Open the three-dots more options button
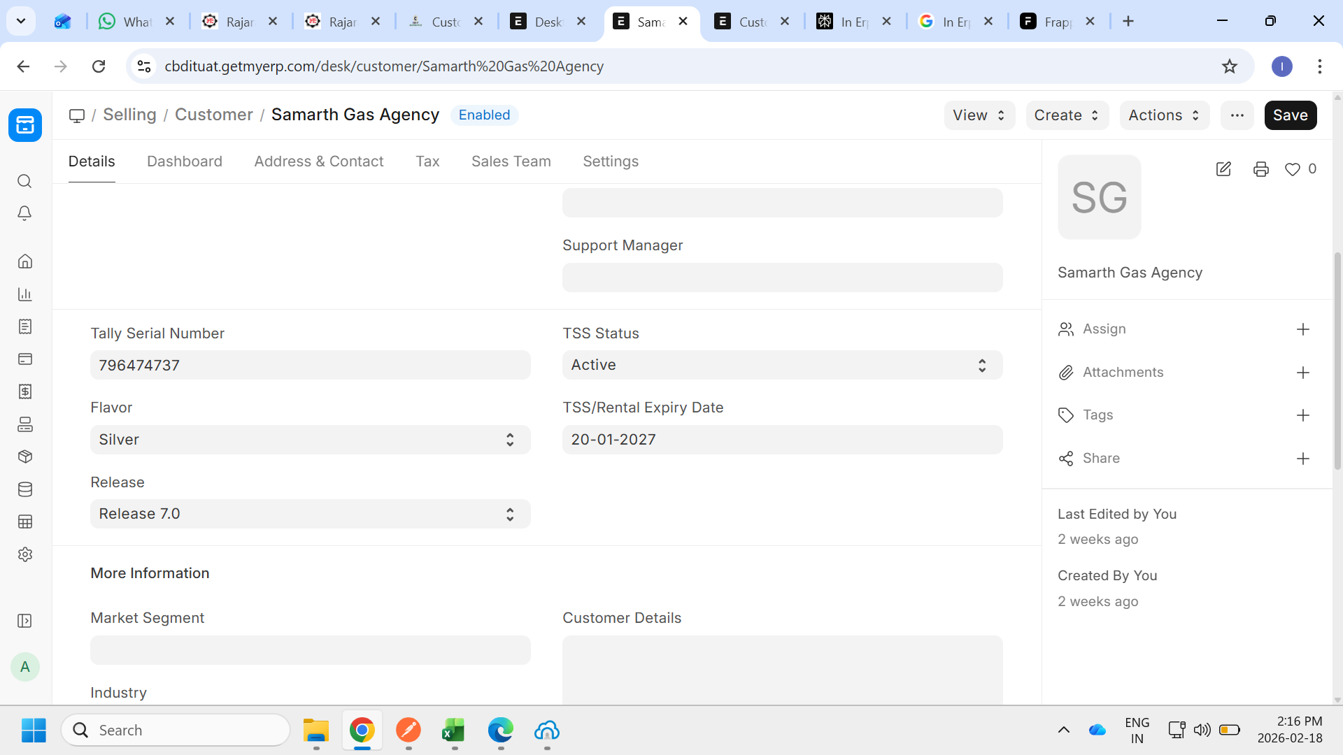The height and width of the screenshot is (755, 1343). point(1237,115)
